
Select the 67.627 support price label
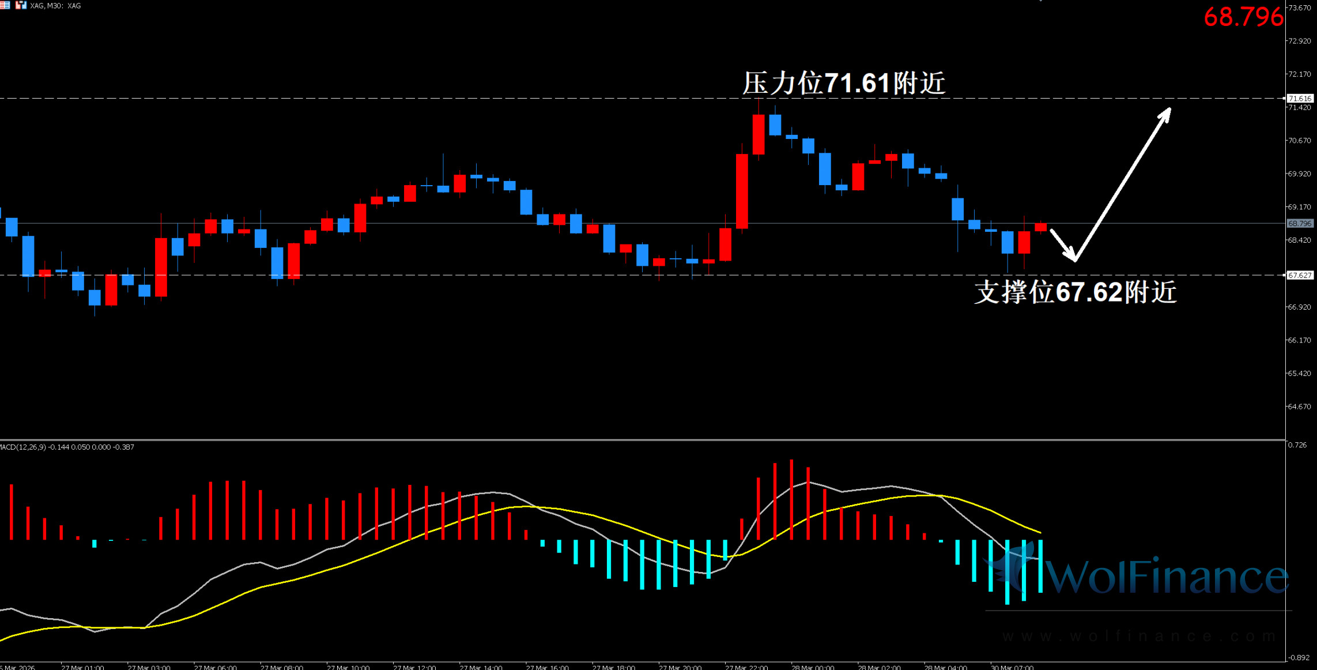pyautogui.click(x=1300, y=276)
